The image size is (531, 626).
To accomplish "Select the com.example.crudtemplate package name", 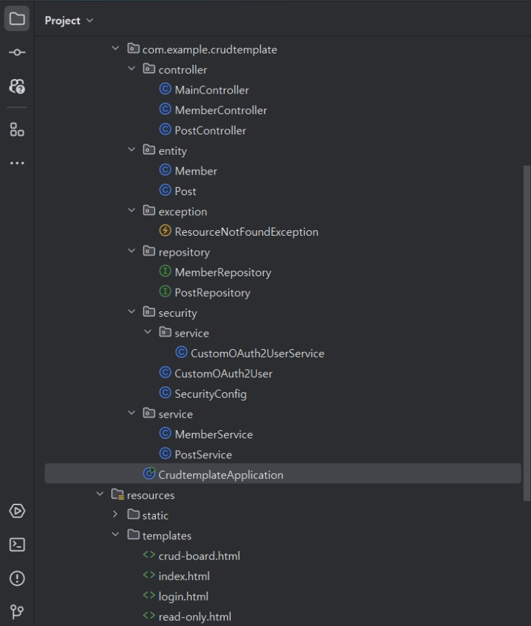I will point(210,50).
